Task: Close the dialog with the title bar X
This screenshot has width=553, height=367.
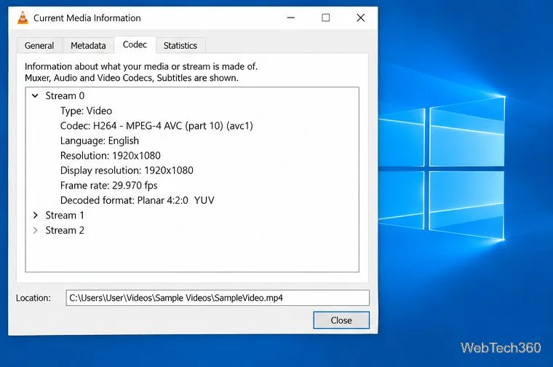Action: [360, 17]
